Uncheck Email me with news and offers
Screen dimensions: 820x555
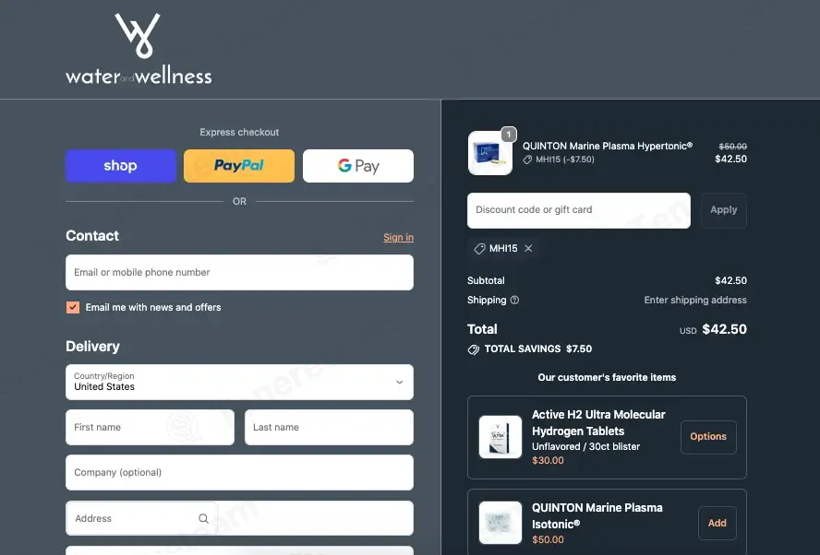pos(73,308)
